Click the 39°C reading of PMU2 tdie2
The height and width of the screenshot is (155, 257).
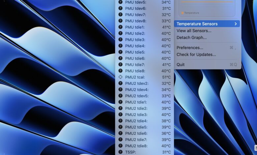click(166, 108)
